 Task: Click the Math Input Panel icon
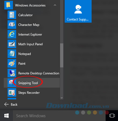[12, 44]
